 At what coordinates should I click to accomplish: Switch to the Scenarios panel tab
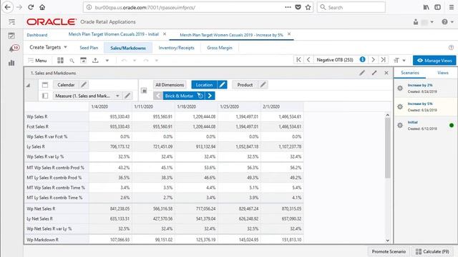(410, 73)
